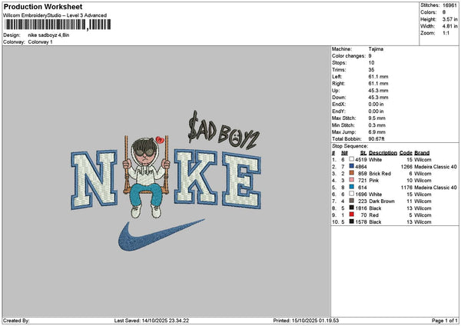Click the EndX value '0.00 in'
The image size is (461, 326).
pos(376,104)
